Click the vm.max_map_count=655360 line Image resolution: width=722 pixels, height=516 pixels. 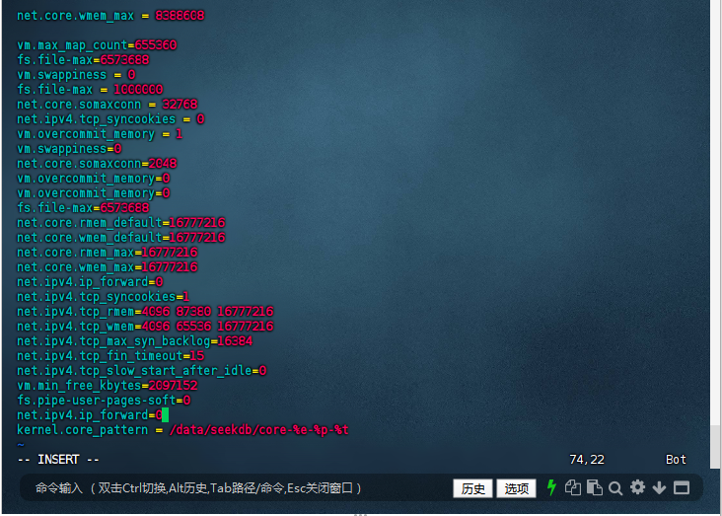pyautogui.click(x=97, y=45)
